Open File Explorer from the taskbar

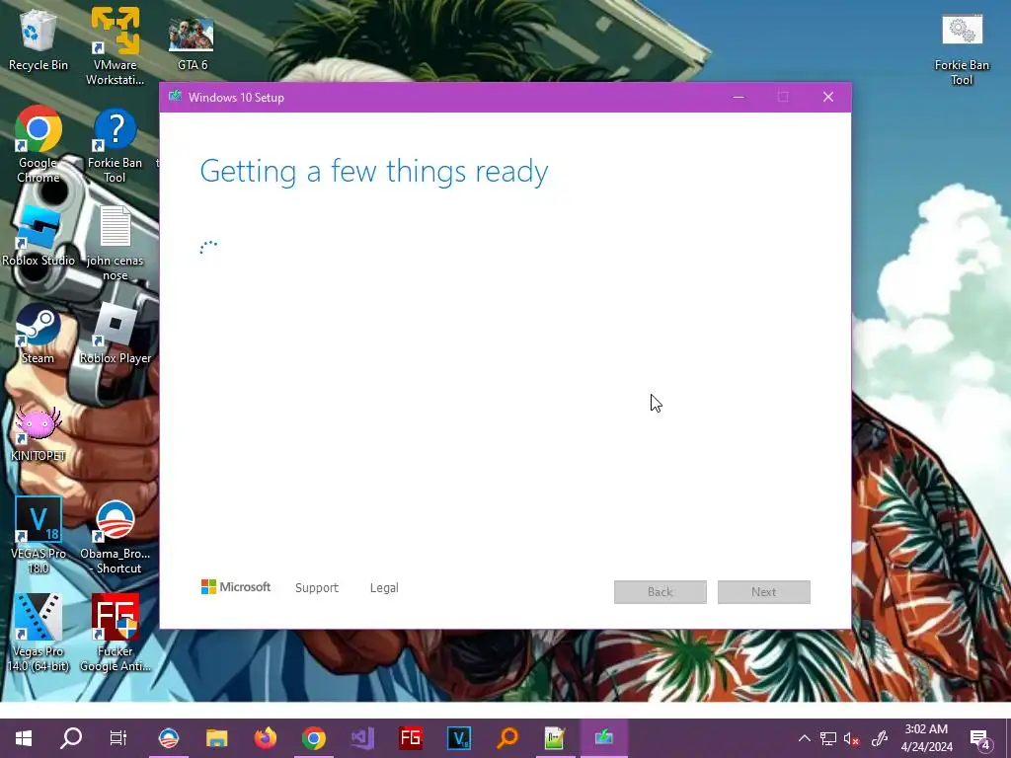[x=216, y=737]
